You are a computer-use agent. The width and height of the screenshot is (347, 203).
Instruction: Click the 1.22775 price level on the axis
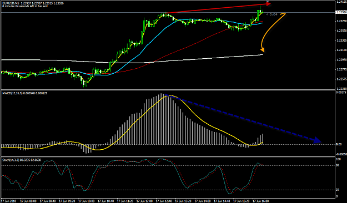[341, 69]
